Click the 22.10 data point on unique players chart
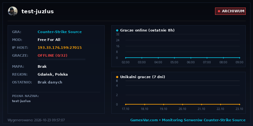Screen dimensions: 253x126 (220, 104)
